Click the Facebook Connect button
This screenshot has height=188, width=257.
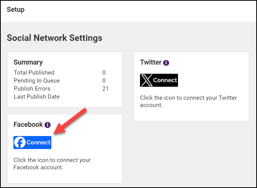point(33,143)
